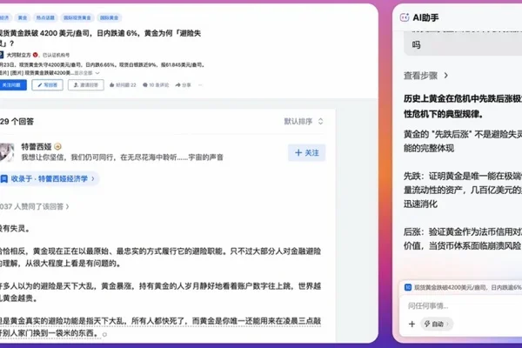The width and height of the screenshot is (522, 348).
Task: Click the question title 现货黄金跌破 4200 美元
Action: [x=100, y=38]
